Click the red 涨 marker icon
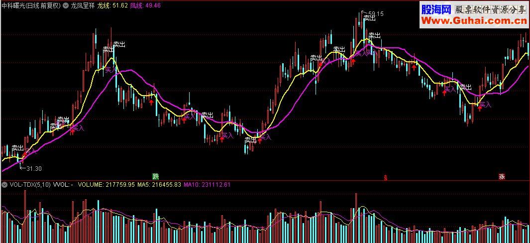This screenshot has height=243, width=530. coord(502,176)
